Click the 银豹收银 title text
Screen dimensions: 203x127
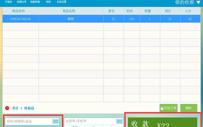pos(185,2)
